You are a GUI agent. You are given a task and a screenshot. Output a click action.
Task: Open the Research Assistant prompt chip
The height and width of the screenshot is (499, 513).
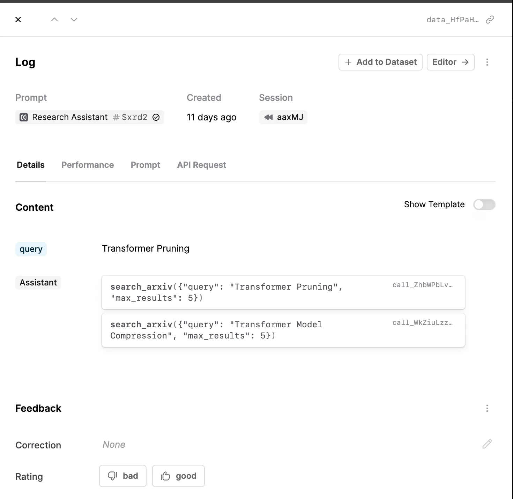click(90, 117)
